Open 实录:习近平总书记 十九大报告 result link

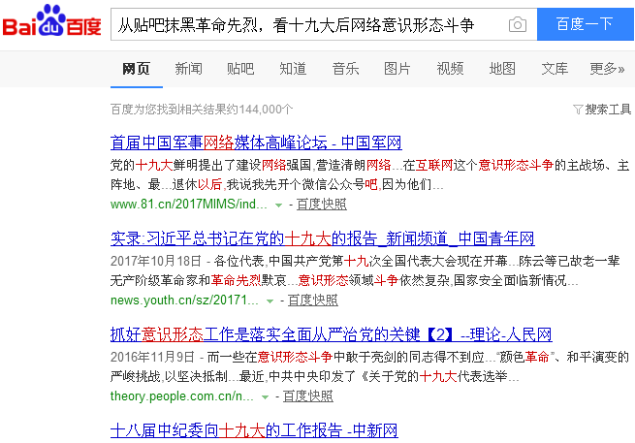pos(323,238)
